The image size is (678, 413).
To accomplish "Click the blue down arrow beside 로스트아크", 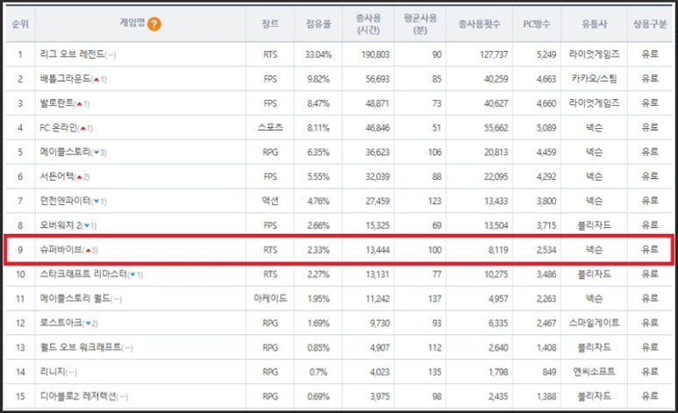I will (89, 324).
